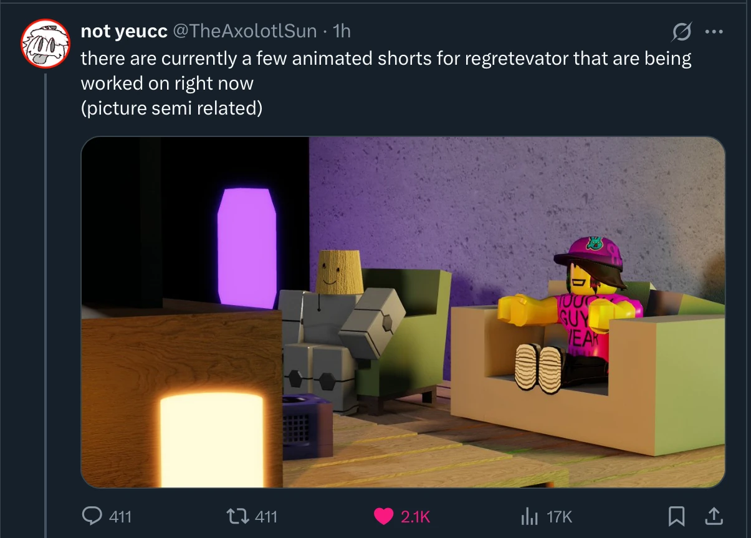Toggle the pink heart like button
Screen dimensions: 751x538
[385, 516]
